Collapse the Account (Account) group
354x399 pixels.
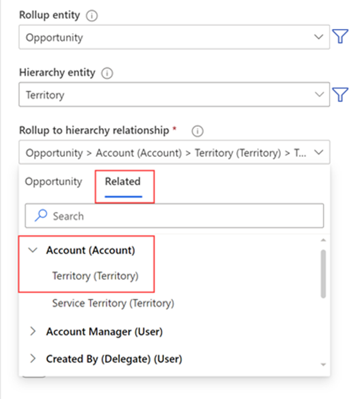tap(33, 250)
